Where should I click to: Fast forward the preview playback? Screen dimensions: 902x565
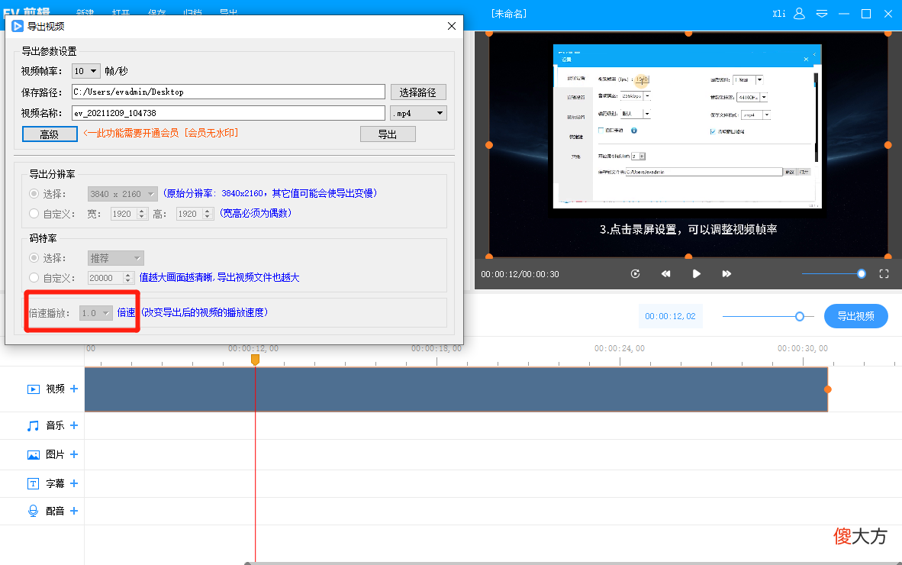click(x=726, y=274)
